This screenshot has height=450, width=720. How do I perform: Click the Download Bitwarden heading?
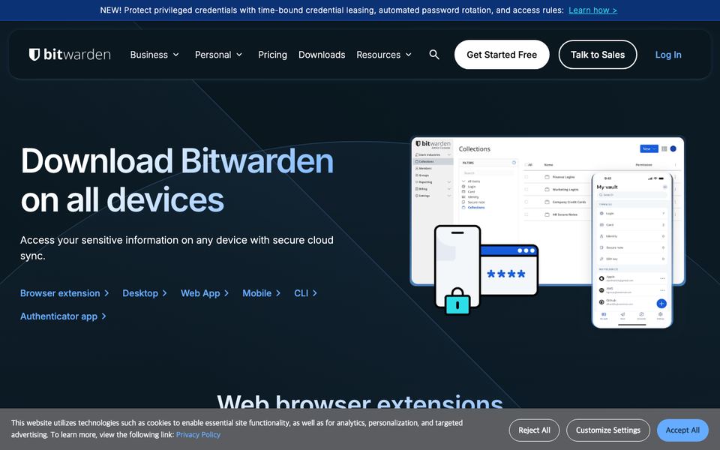tap(177, 180)
